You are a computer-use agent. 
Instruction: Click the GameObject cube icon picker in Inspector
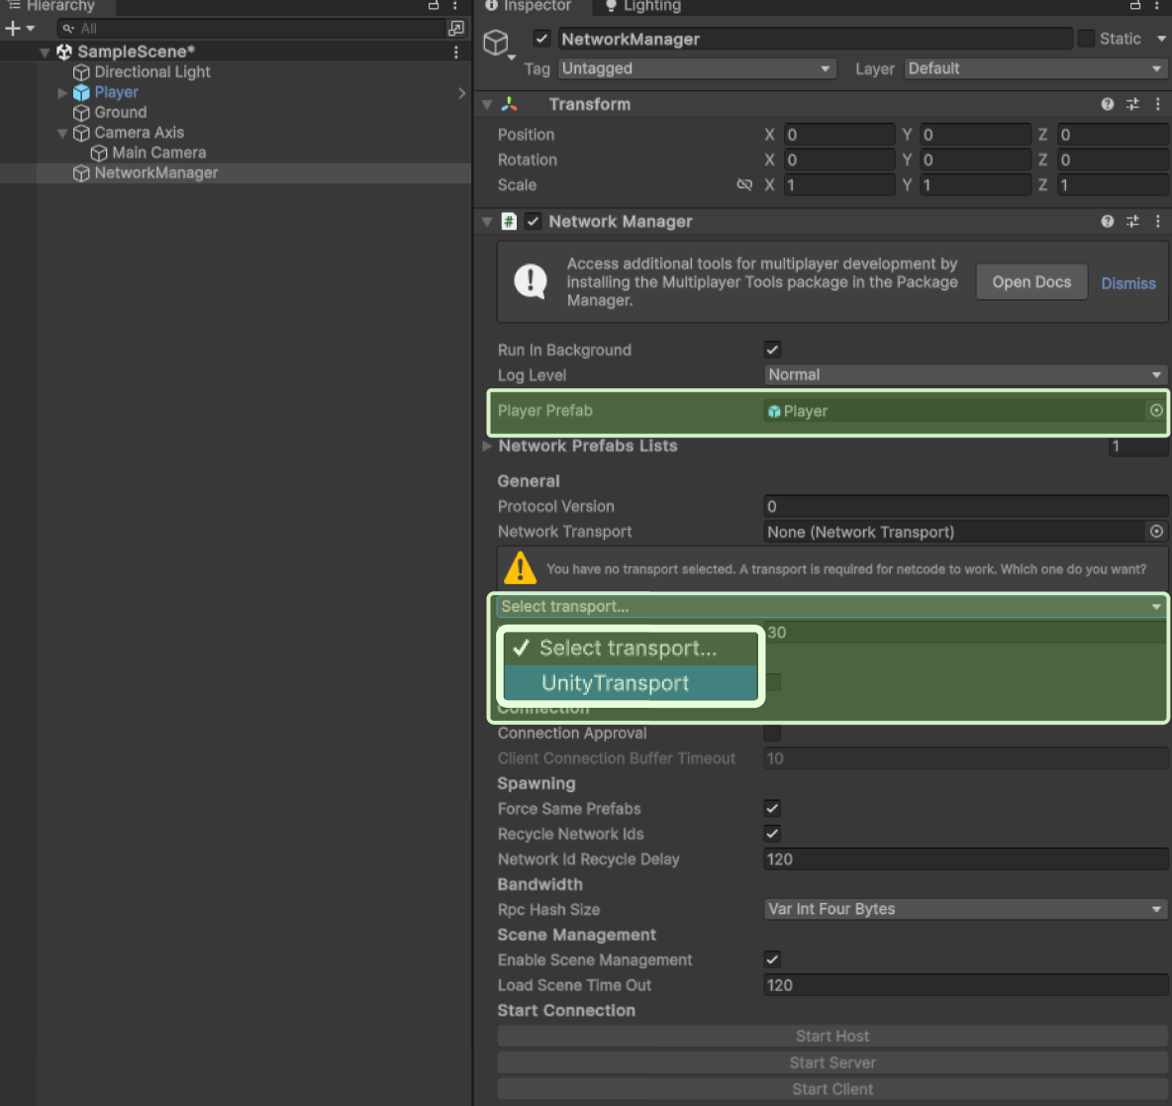pyautogui.click(x=497, y=44)
